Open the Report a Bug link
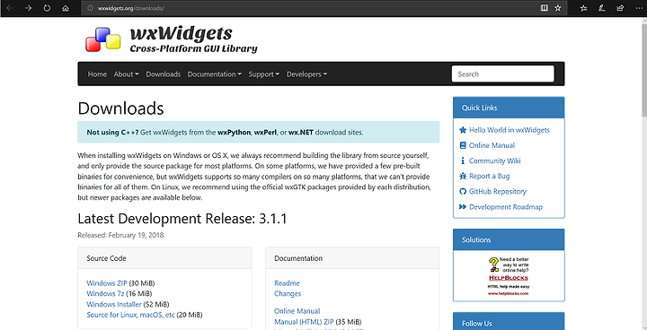The height and width of the screenshot is (330, 647). [490, 176]
